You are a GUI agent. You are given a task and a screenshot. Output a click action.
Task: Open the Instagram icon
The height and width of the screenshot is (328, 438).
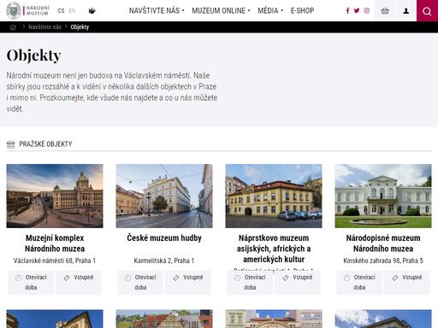pyautogui.click(x=367, y=11)
